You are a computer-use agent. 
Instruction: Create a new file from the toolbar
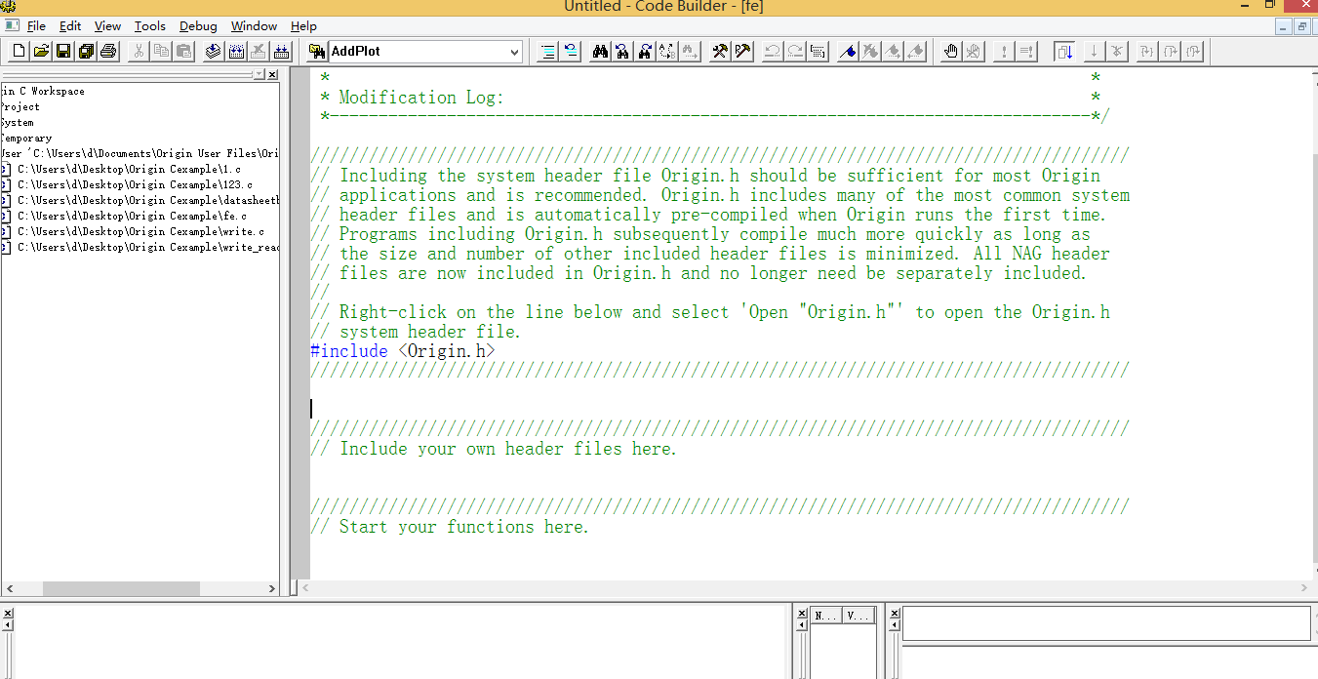pyautogui.click(x=19, y=51)
